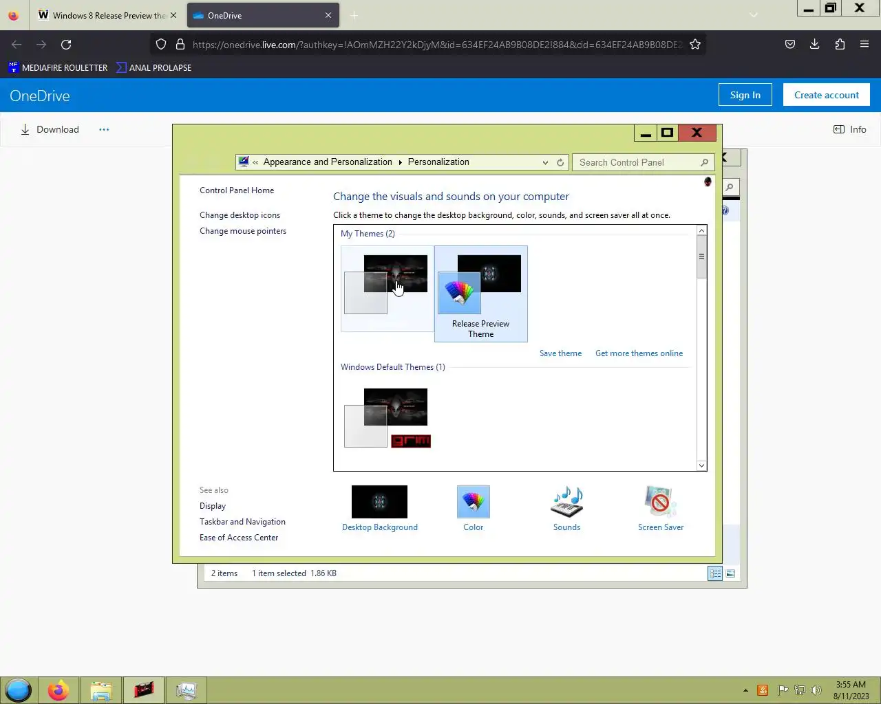Image resolution: width=881 pixels, height=704 pixels.
Task: Click Get more themes online
Action: tap(639, 353)
